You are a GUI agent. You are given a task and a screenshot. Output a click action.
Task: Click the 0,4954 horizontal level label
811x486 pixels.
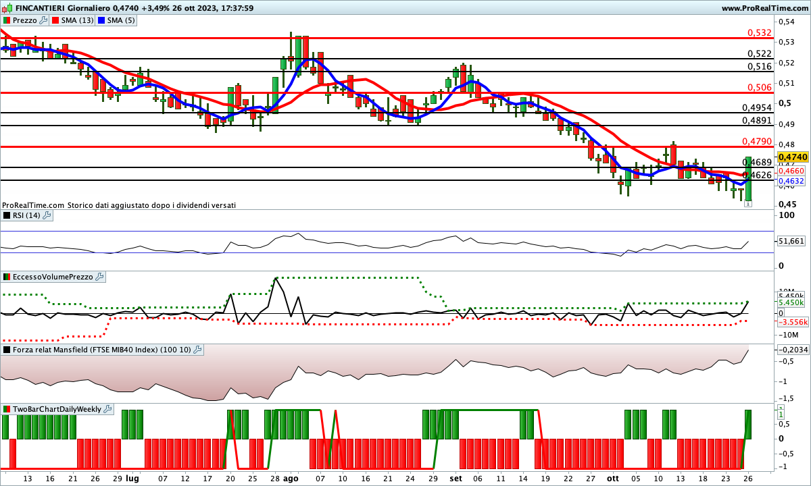(757, 107)
